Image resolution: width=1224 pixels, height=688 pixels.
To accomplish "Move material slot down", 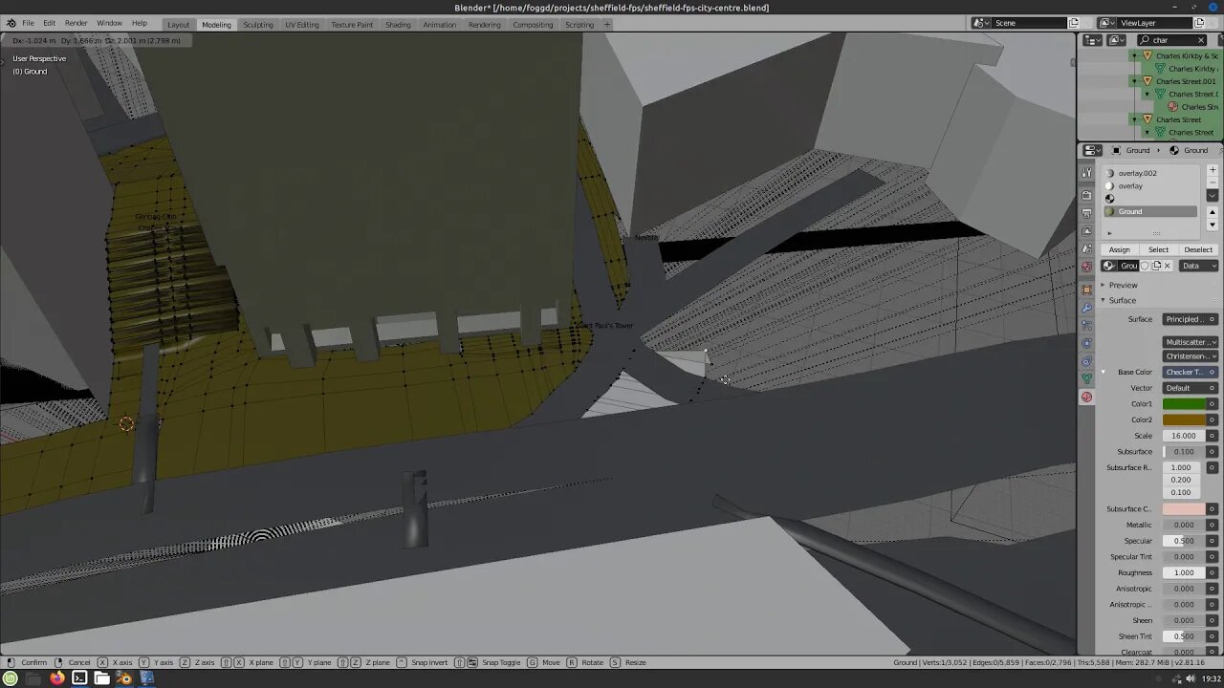I will point(1213,225).
